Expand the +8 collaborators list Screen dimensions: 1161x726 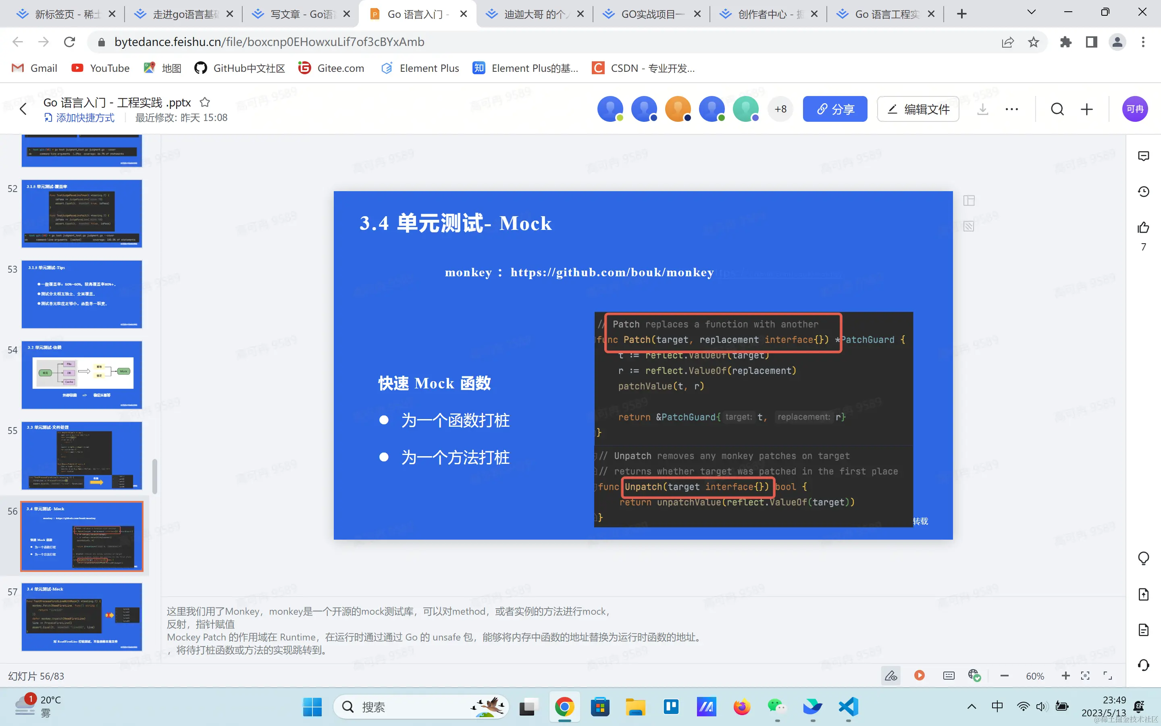[x=780, y=109]
